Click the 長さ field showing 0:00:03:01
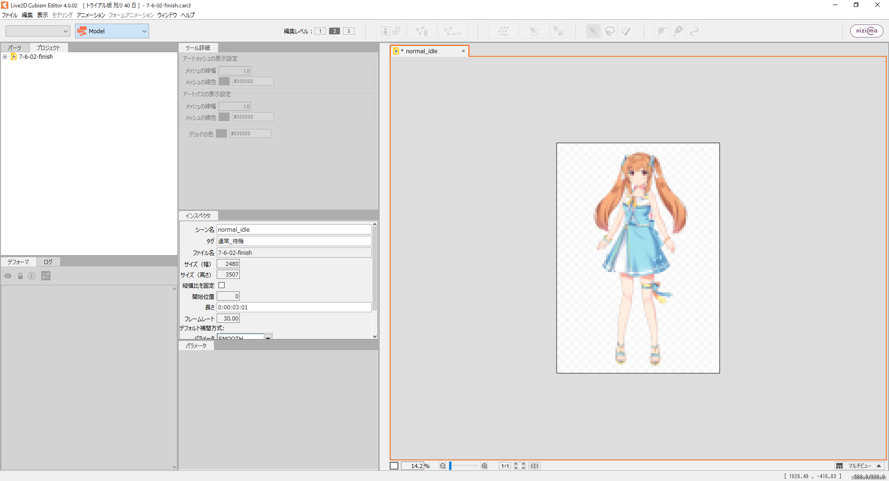 coord(294,307)
